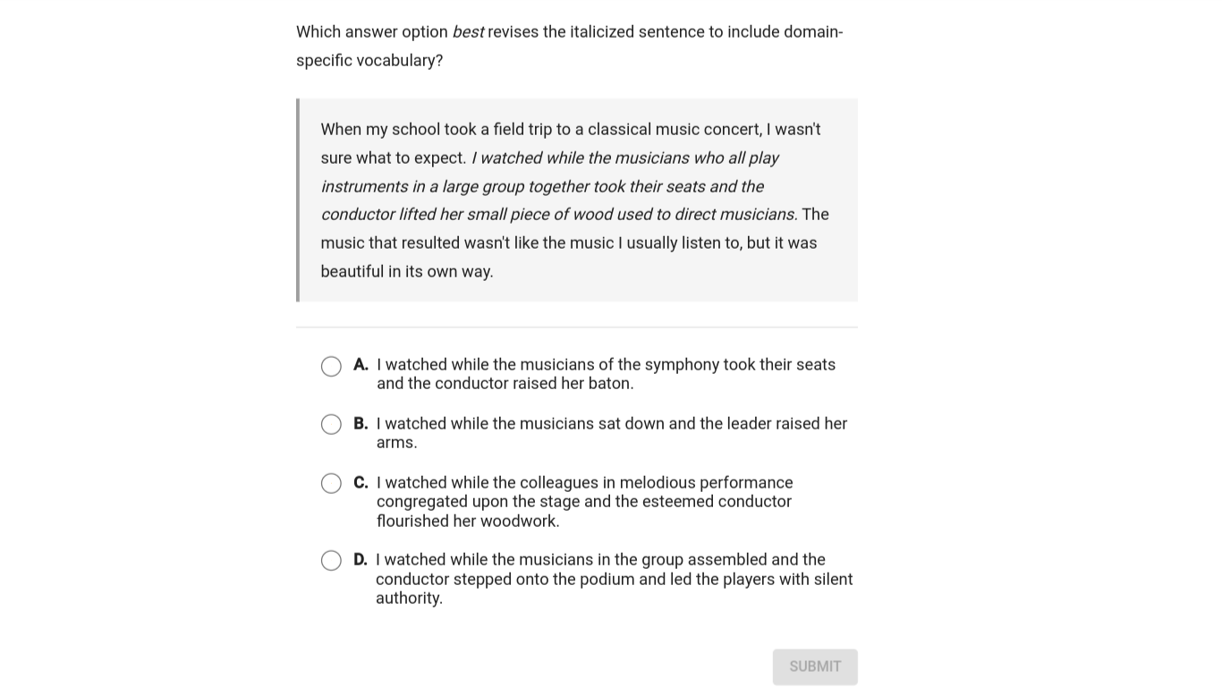Click the gray vertical bar beside the passage
The height and width of the screenshot is (687, 1222).
click(x=298, y=199)
